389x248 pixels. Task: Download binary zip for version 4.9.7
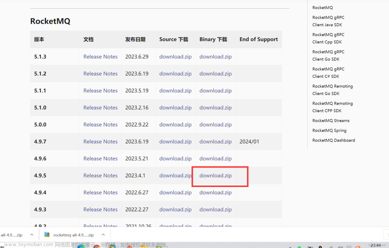tap(216, 141)
